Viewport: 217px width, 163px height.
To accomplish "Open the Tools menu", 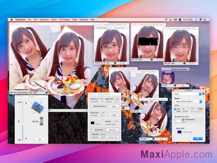I will coord(74,20).
